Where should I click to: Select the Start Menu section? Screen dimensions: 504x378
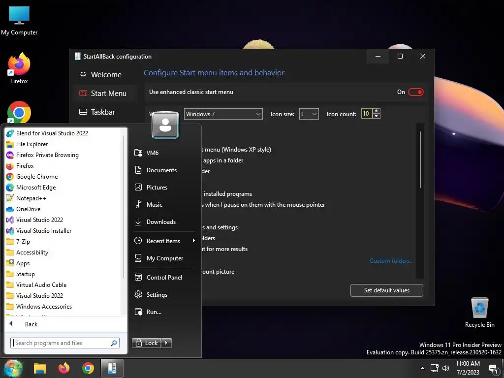(106, 93)
